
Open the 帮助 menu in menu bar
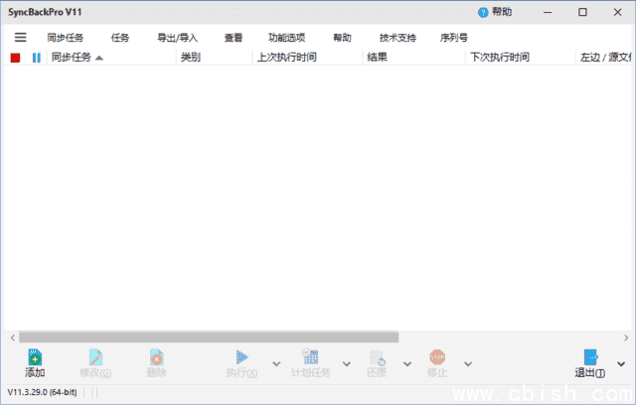(x=342, y=38)
